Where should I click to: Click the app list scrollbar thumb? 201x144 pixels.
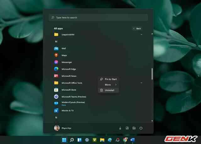pyautogui.click(x=152, y=74)
